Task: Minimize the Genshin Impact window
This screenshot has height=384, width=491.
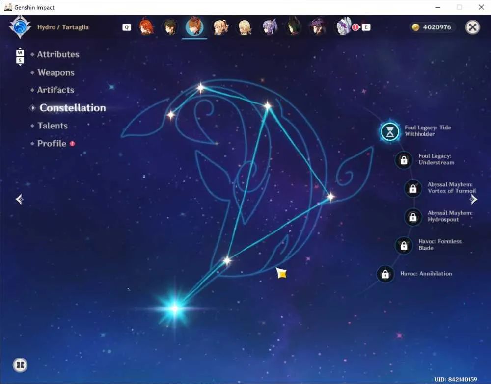Action: (x=438, y=7)
